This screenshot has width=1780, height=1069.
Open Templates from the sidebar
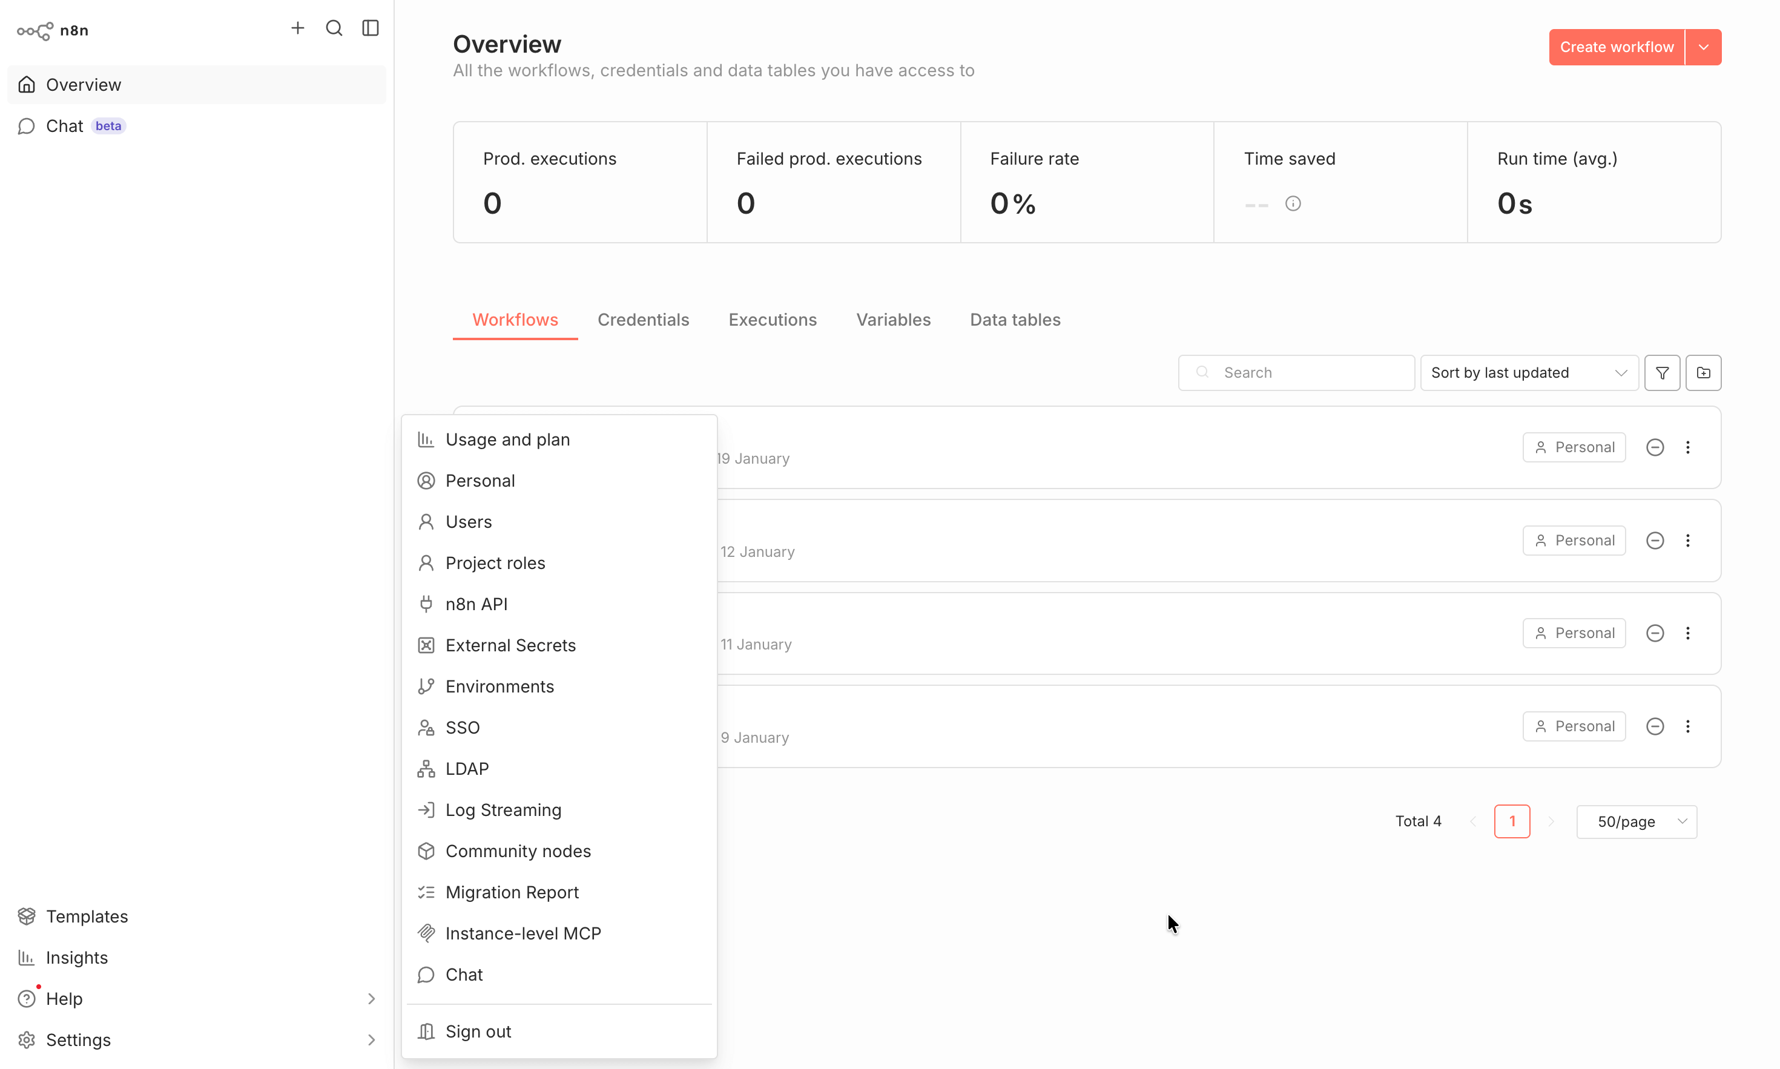pos(86,916)
